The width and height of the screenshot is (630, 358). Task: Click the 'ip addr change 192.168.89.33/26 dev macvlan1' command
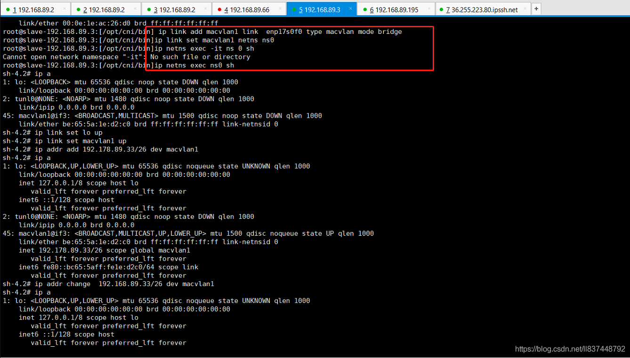pos(124,284)
